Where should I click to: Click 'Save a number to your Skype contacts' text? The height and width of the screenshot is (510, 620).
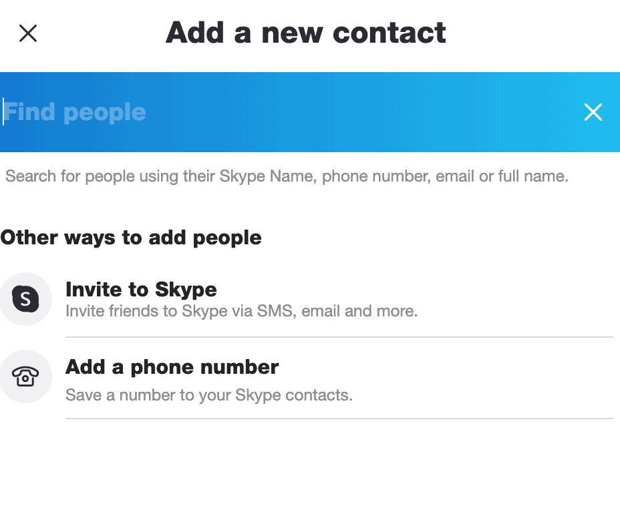coord(208,395)
